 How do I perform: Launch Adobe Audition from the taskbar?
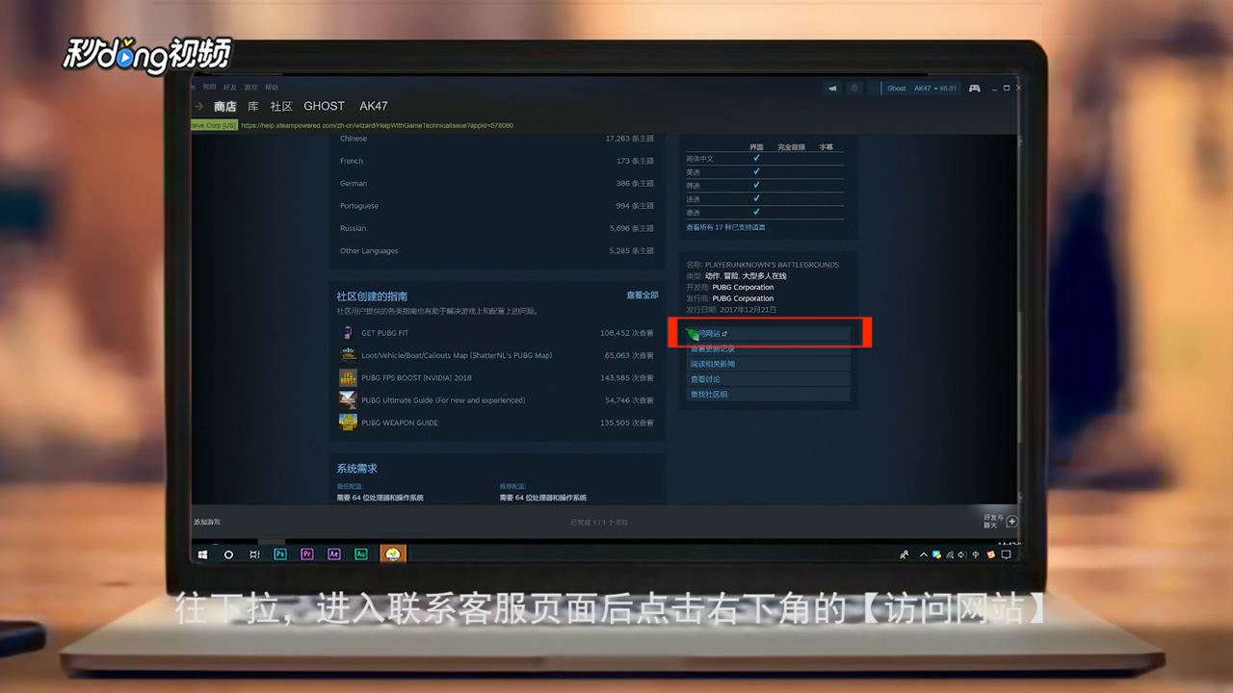(x=361, y=554)
